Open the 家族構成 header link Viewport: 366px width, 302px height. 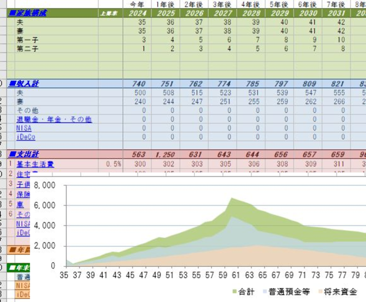pyautogui.click(x=27, y=13)
